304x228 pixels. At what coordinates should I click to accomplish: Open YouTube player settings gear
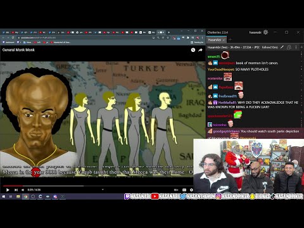pos(191,190)
